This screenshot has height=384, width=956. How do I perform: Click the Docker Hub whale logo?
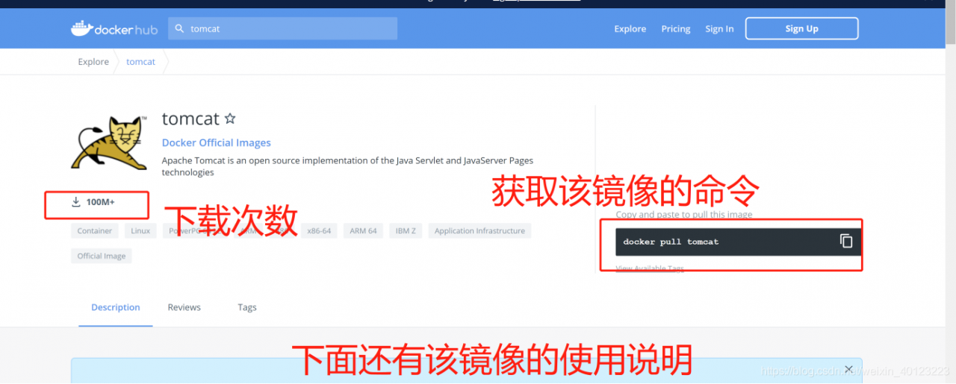[x=114, y=28]
